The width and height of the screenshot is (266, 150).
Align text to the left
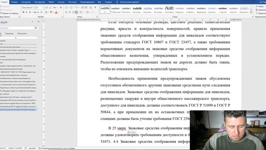pos(66,12)
